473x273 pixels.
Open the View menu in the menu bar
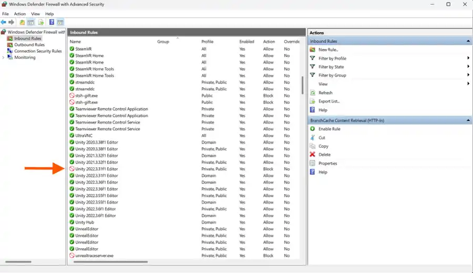[35, 14]
